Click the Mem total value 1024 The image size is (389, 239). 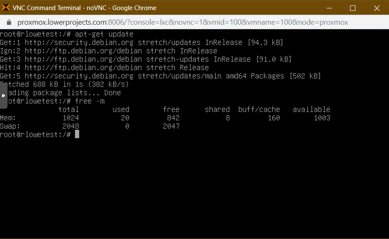click(71, 118)
